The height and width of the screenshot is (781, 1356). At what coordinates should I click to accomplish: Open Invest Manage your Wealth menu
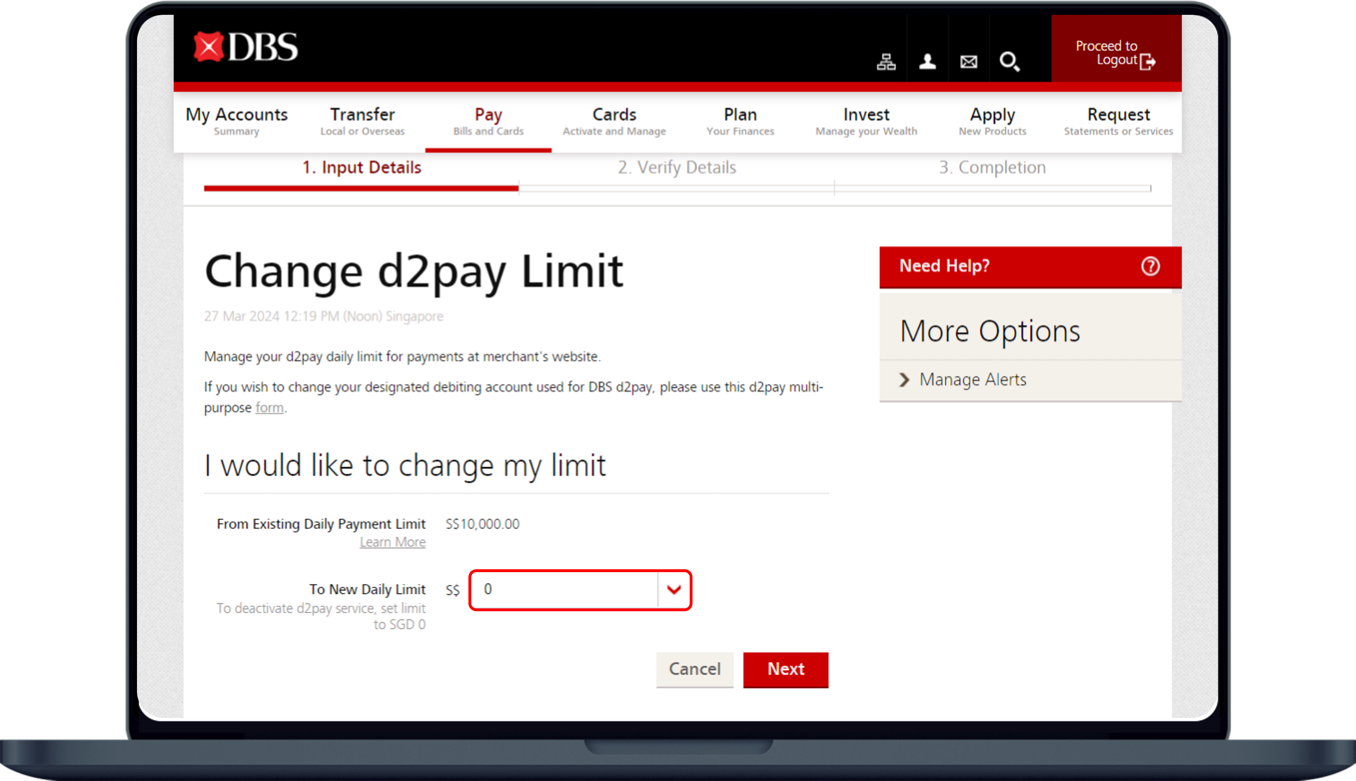(866, 122)
